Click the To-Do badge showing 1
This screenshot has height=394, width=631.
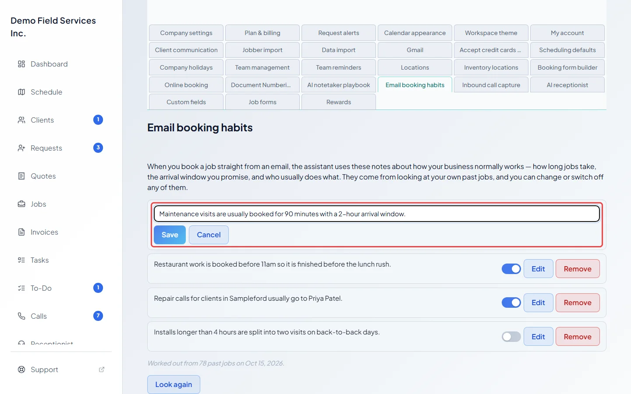[98, 288]
